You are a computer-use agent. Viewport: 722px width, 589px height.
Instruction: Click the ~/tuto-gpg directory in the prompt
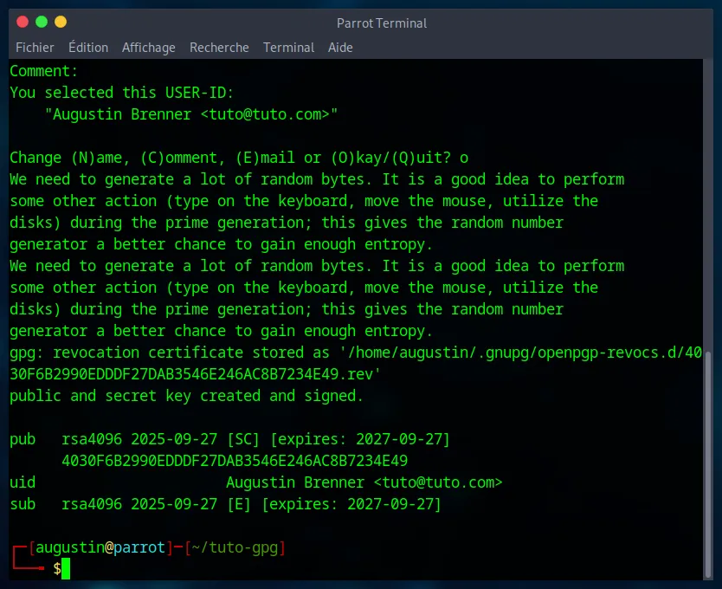point(235,547)
